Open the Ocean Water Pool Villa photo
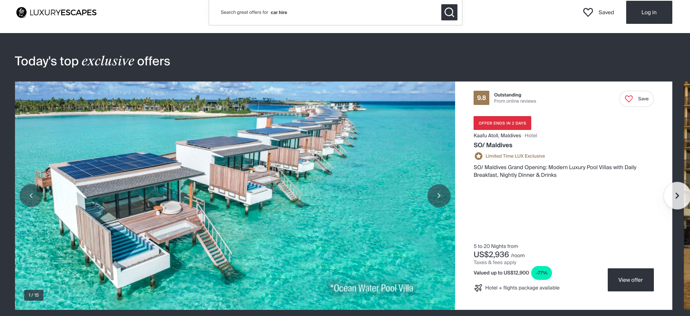This screenshot has width=690, height=316. (235, 196)
